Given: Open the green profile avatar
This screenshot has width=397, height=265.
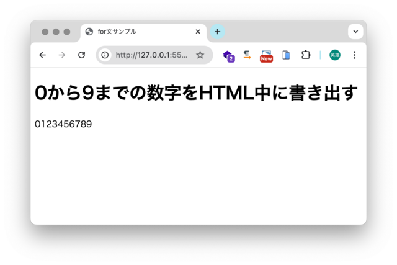Looking at the screenshot, I should [x=335, y=55].
